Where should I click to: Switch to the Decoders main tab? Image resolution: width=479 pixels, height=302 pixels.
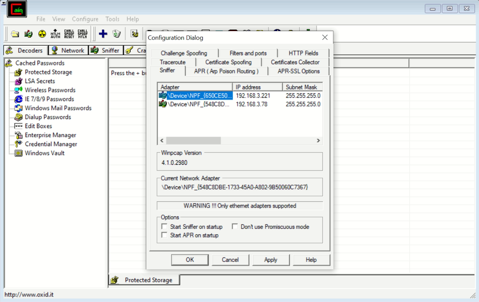26,50
